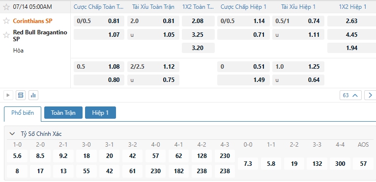Open the statistics bar chart icon
This screenshot has width=376, height=182.
tap(33, 95)
